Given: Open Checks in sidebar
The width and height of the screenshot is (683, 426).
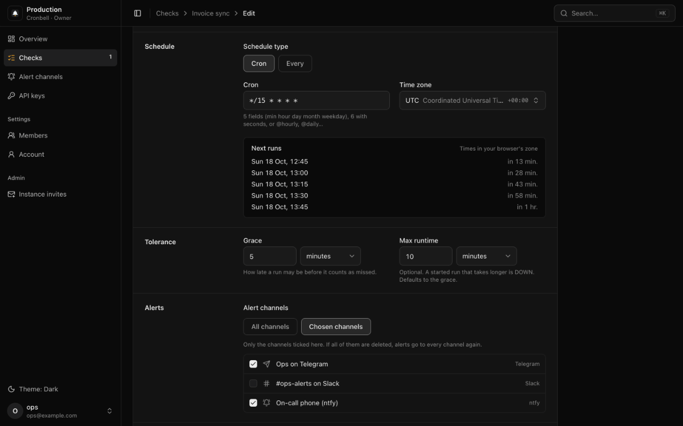Looking at the screenshot, I should (x=60, y=57).
